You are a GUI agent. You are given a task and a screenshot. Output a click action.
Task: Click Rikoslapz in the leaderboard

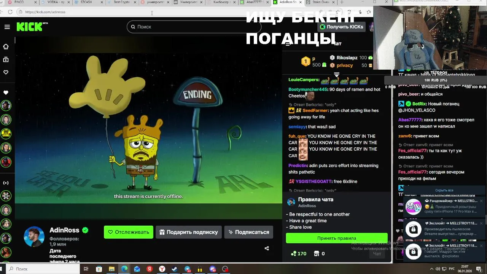tap(347, 58)
